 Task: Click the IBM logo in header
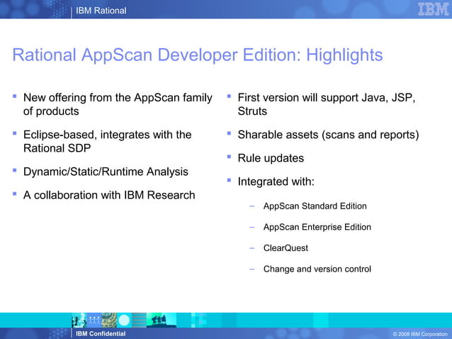pyautogui.click(x=434, y=9)
